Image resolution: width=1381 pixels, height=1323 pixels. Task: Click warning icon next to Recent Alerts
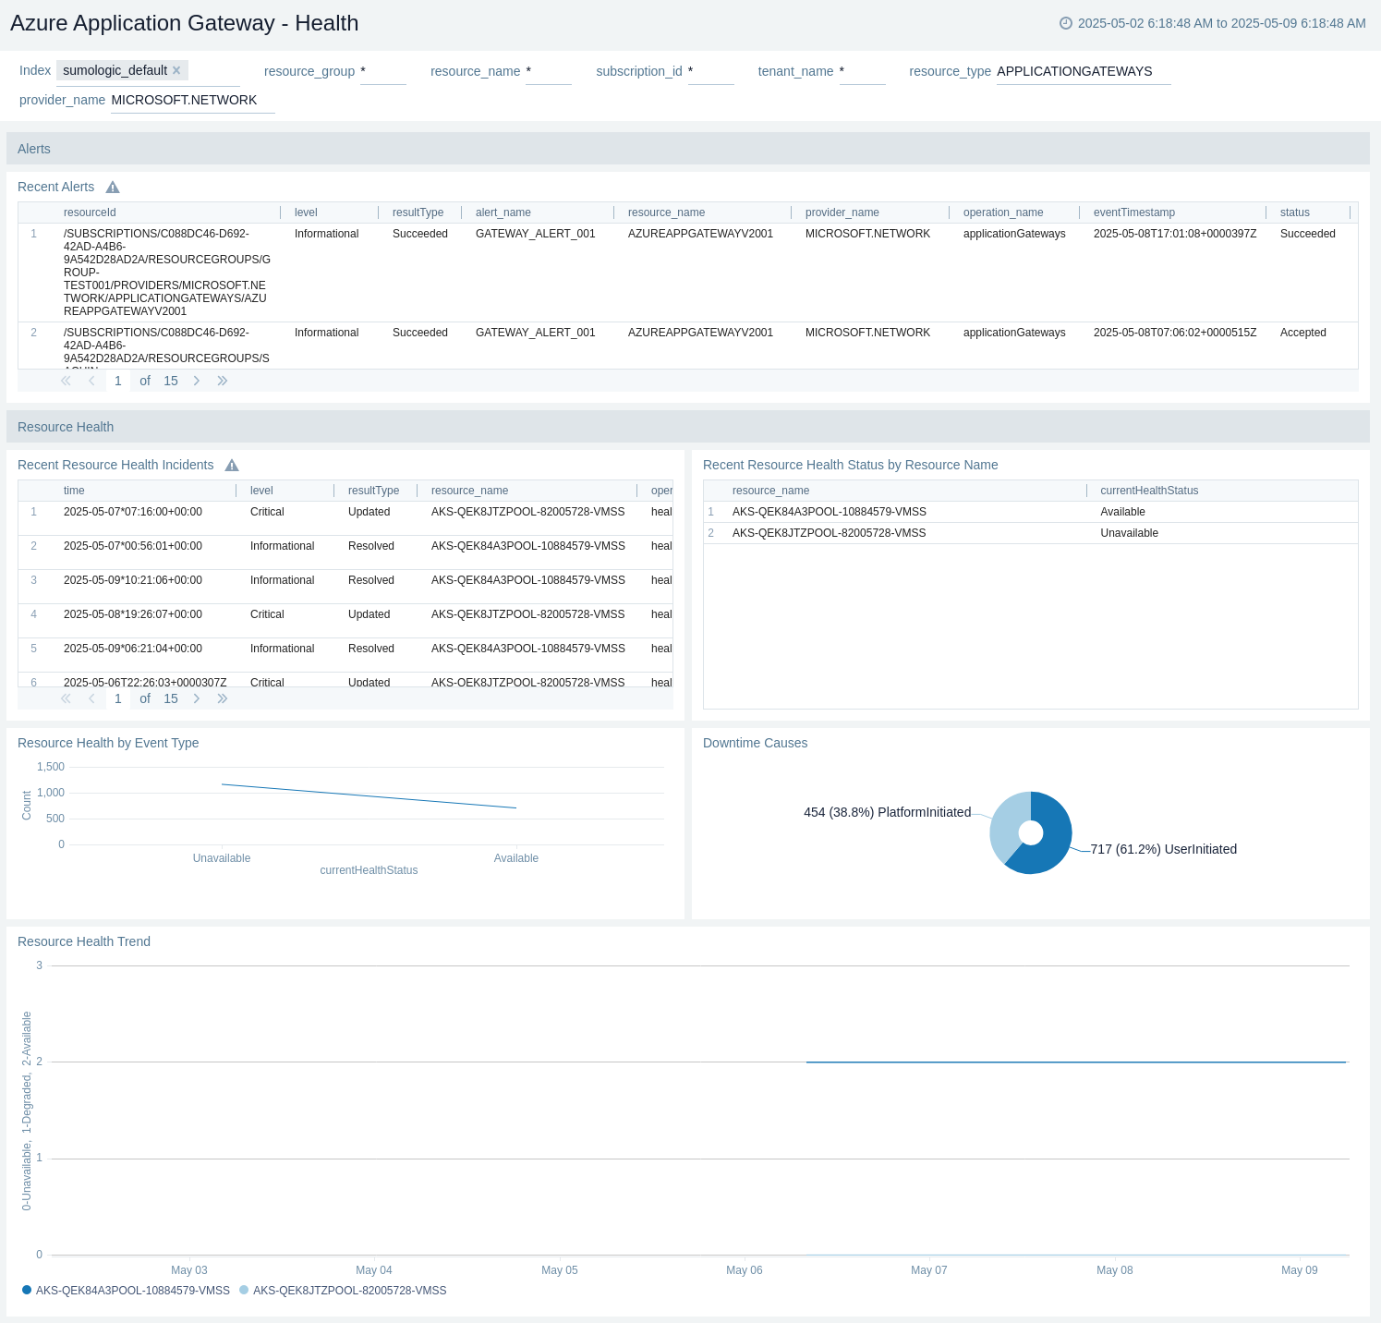(x=113, y=188)
